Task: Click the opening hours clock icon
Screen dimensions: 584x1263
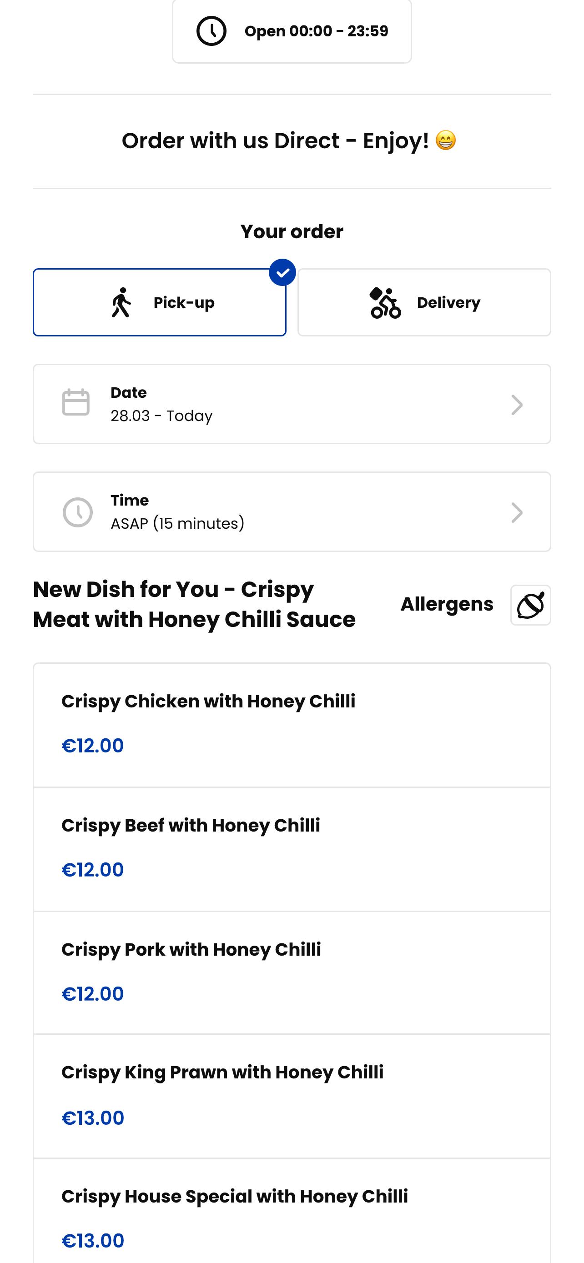Action: 211,31
